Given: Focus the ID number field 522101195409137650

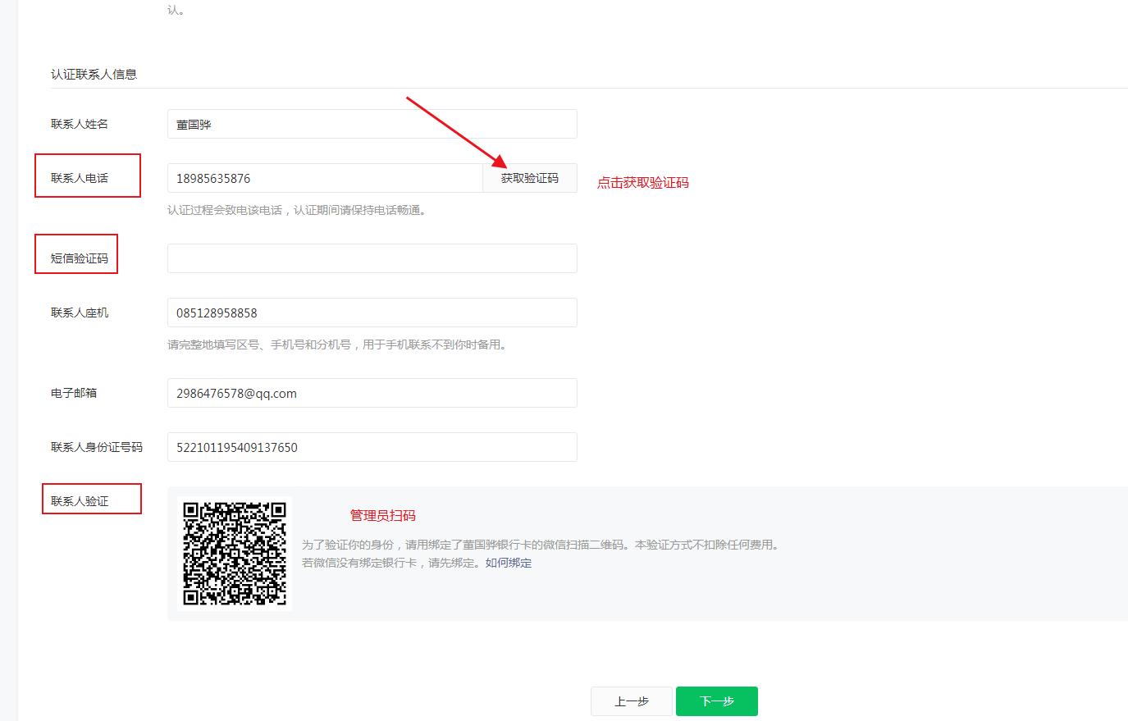Looking at the screenshot, I should 372,447.
